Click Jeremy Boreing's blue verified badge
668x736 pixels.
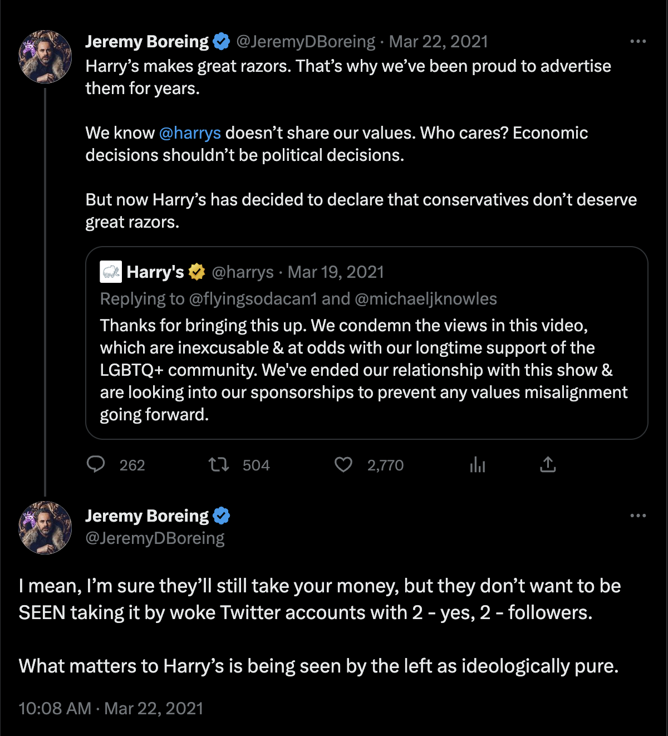point(222,41)
